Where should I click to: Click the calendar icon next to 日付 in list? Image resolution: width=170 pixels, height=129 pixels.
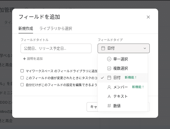click(x=109, y=78)
